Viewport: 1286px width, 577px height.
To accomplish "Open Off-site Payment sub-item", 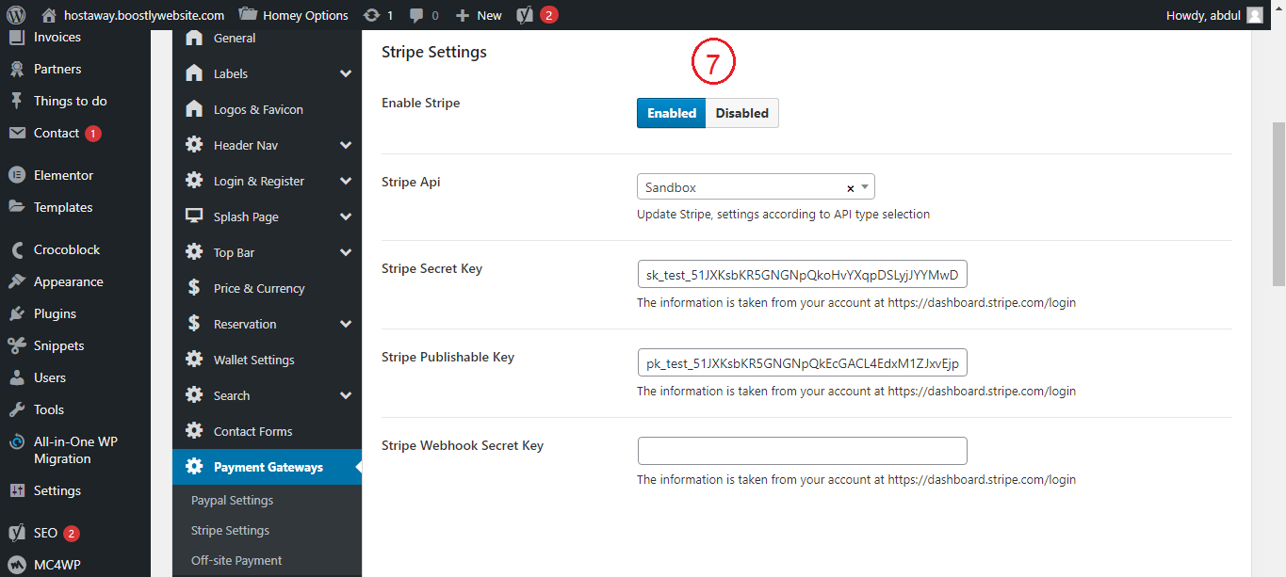I will click(236, 560).
